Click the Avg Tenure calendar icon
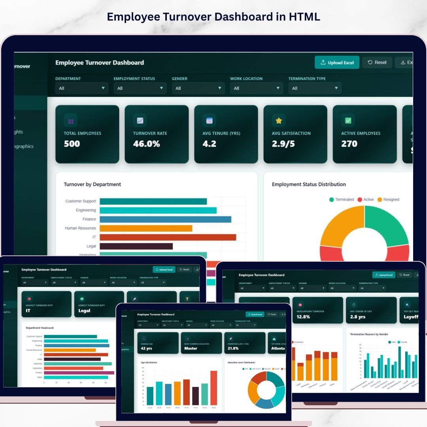The image size is (427, 427). [x=209, y=121]
